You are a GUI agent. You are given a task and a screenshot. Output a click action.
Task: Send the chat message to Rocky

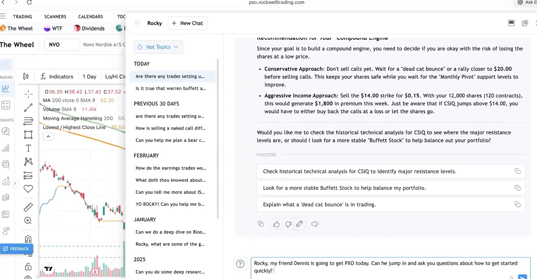523,277
